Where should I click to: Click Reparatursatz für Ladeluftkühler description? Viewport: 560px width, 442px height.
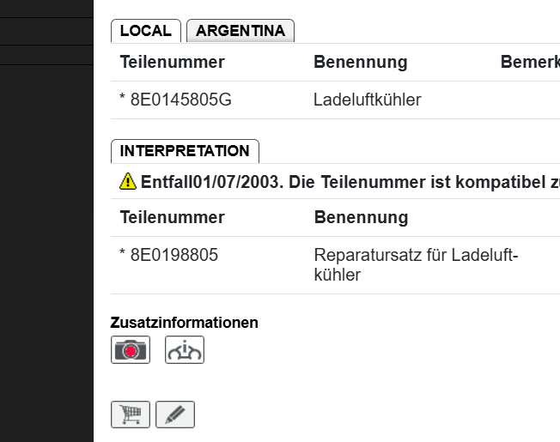pos(416,264)
